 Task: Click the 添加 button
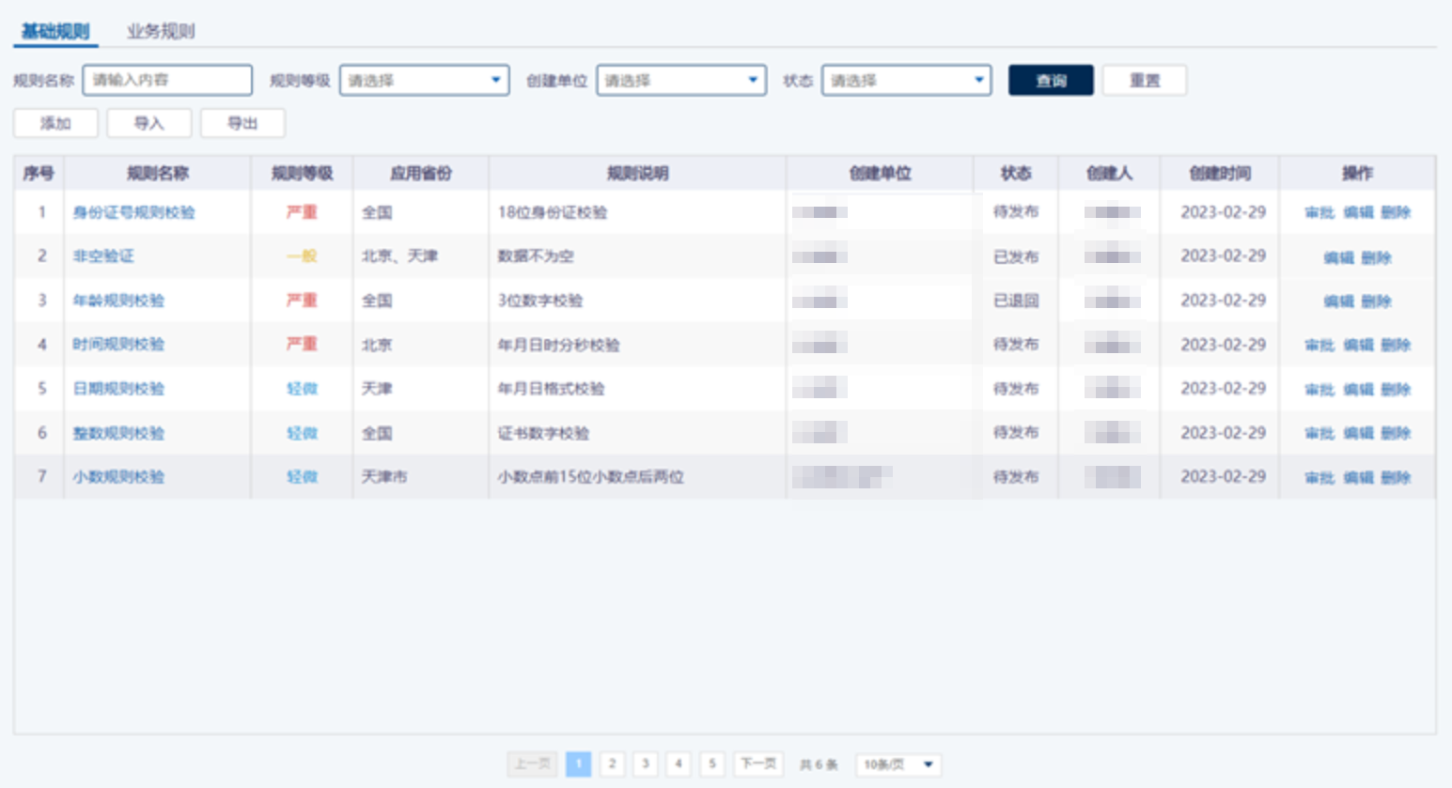click(55, 123)
